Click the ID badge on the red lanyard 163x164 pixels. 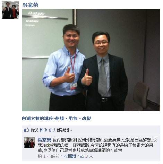coord(74,86)
